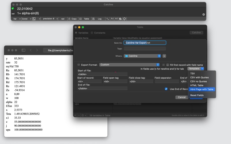Click the Copy clipboard toolbar button in Calcline
231x144 pixels.
[72, 19]
